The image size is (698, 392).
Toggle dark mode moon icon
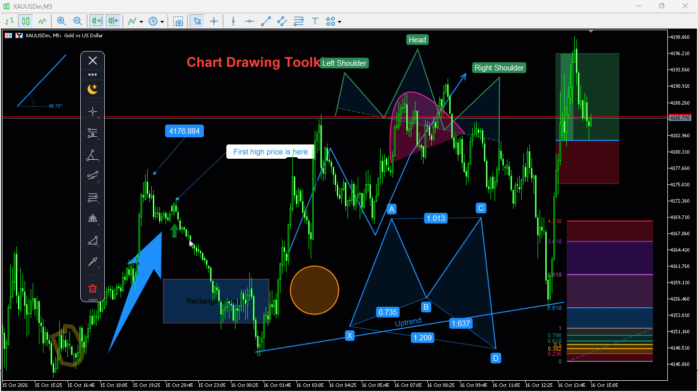(92, 89)
